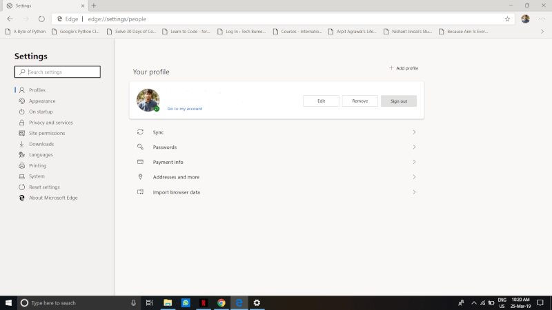Show more favorites with the overflow chevron
Viewport: 552px width, 310px height.
(x=542, y=31)
